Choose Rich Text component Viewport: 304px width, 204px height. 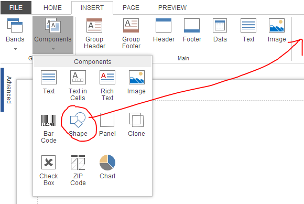[107, 85]
